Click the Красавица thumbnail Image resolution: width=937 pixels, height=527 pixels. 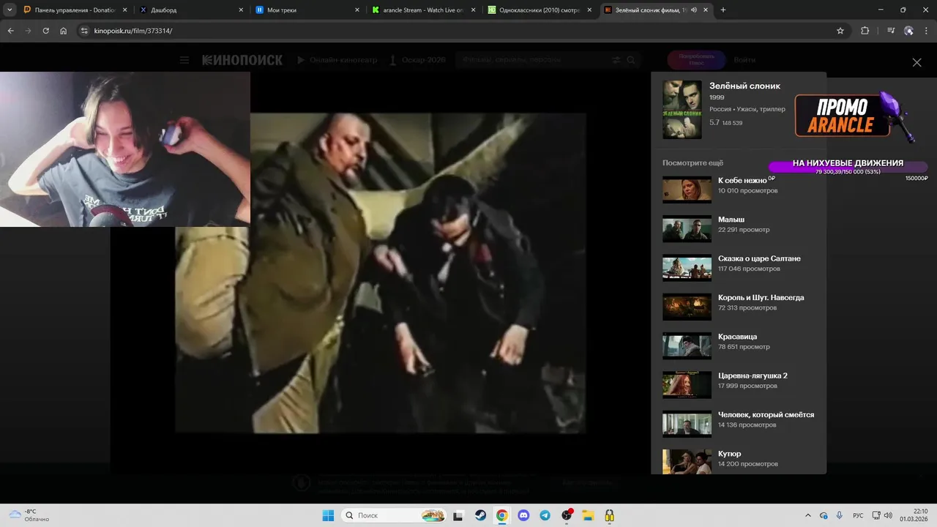click(687, 345)
